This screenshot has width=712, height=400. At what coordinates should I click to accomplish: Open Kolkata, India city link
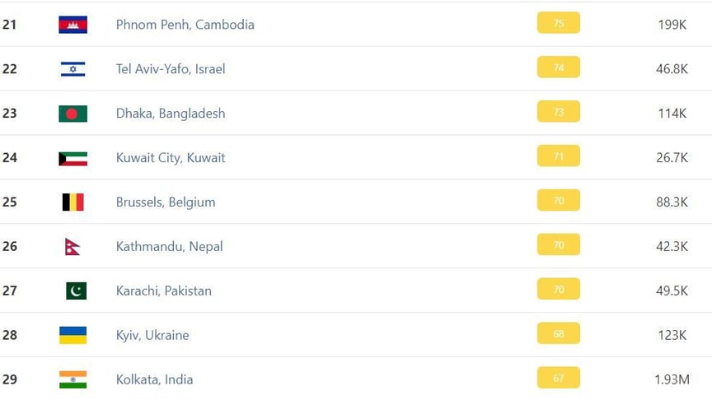[x=154, y=379]
